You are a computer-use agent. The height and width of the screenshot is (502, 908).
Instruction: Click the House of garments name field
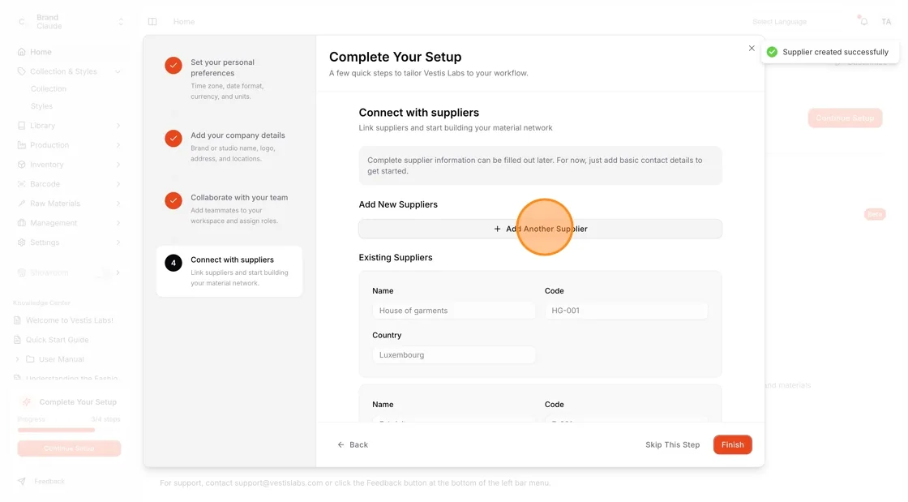tap(453, 311)
